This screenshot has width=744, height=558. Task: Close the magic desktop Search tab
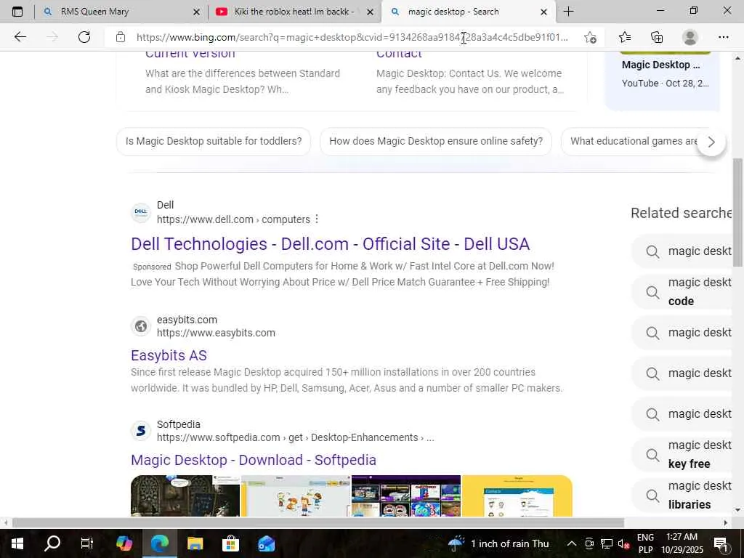click(544, 12)
